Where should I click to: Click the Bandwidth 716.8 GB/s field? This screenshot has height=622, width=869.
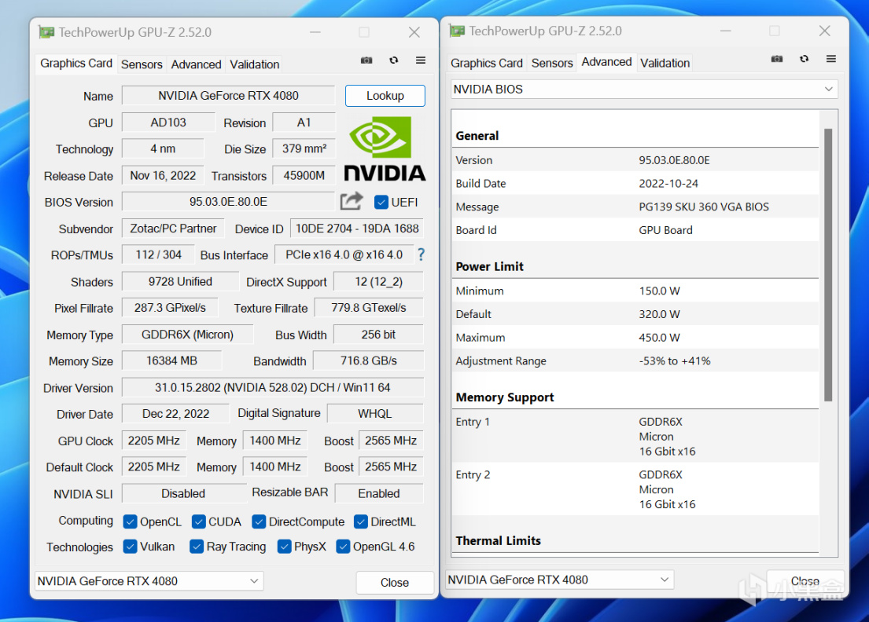pos(369,360)
